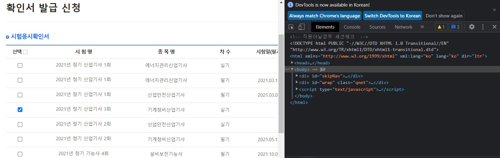This screenshot has width=500, height=158.
Task: Toggle the select-all checkbox in header
Action: click(25, 52)
